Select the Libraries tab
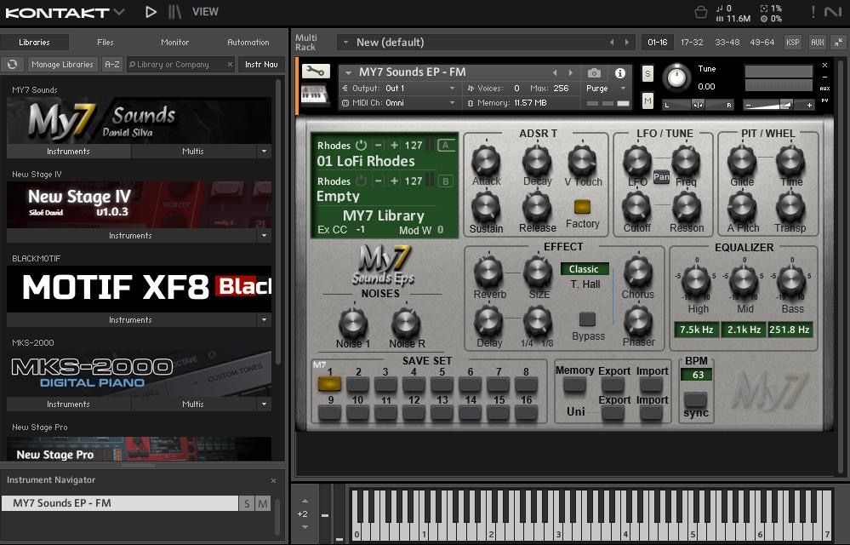This screenshot has width=850, height=545. (x=34, y=43)
